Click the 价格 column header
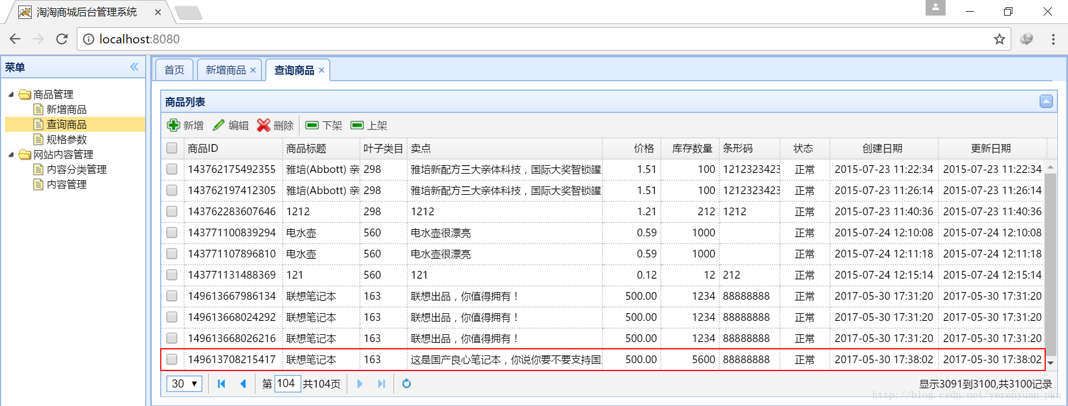 (x=631, y=148)
